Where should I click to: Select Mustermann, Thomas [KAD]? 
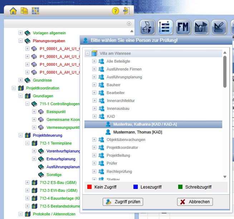138,132
